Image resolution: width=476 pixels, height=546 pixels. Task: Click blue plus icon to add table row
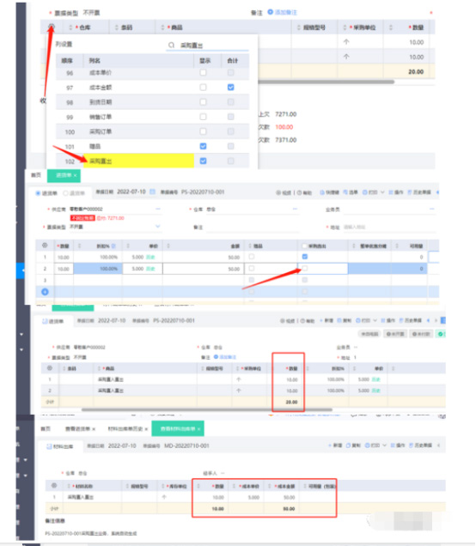[45, 292]
